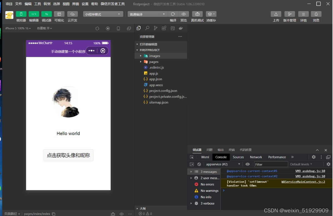Open the search icon in sidebar

click(147, 28)
